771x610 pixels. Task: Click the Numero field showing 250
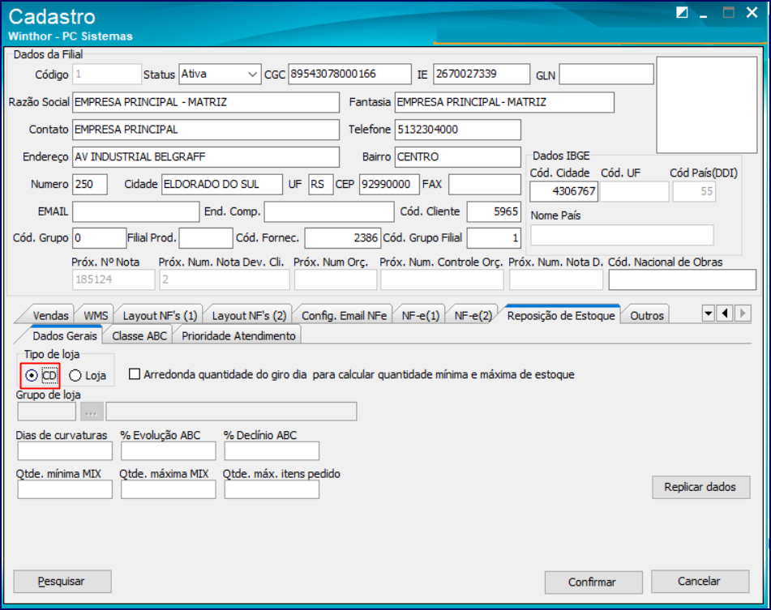90,185
